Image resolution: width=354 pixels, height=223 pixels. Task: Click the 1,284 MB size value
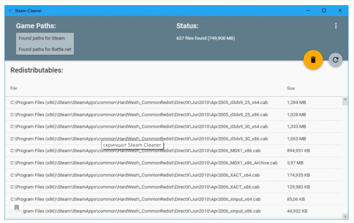coord(296,102)
